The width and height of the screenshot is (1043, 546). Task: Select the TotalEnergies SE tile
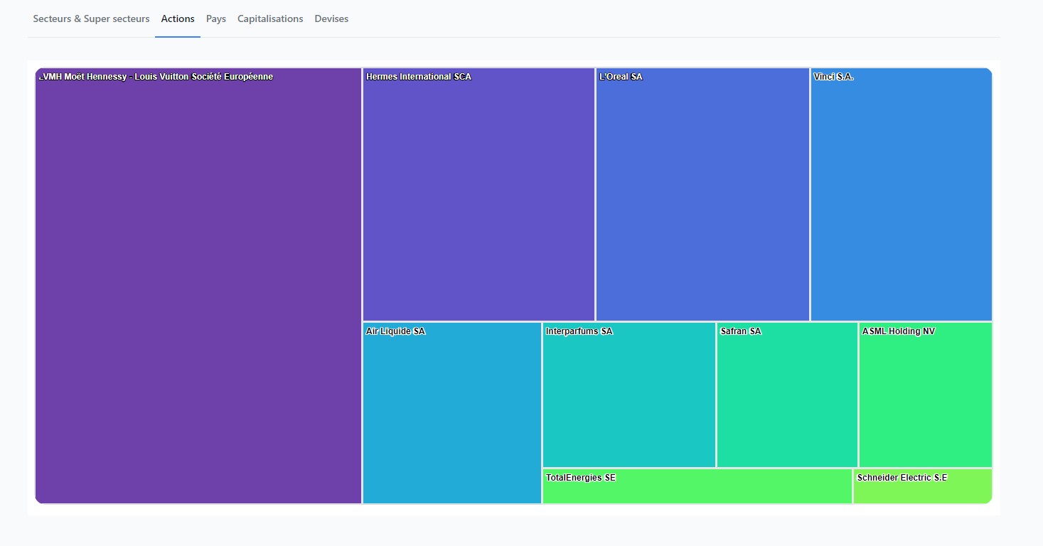(697, 486)
